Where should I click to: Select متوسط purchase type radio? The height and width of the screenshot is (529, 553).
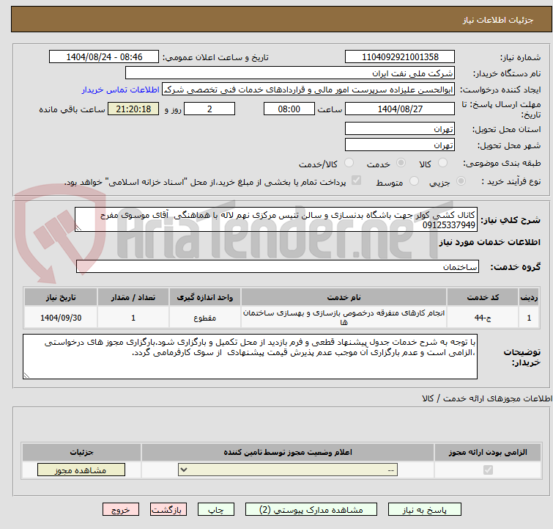(415, 181)
